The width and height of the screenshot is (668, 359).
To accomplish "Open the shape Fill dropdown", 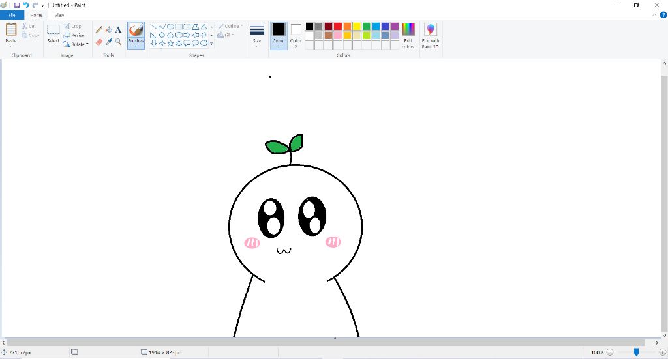I will click(226, 35).
